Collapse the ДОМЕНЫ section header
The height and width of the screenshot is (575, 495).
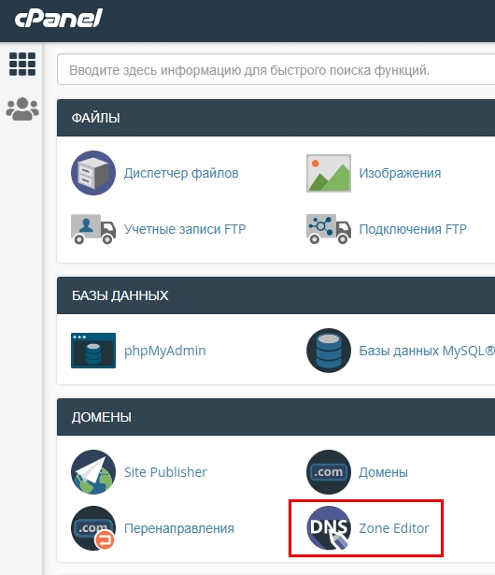tap(276, 417)
